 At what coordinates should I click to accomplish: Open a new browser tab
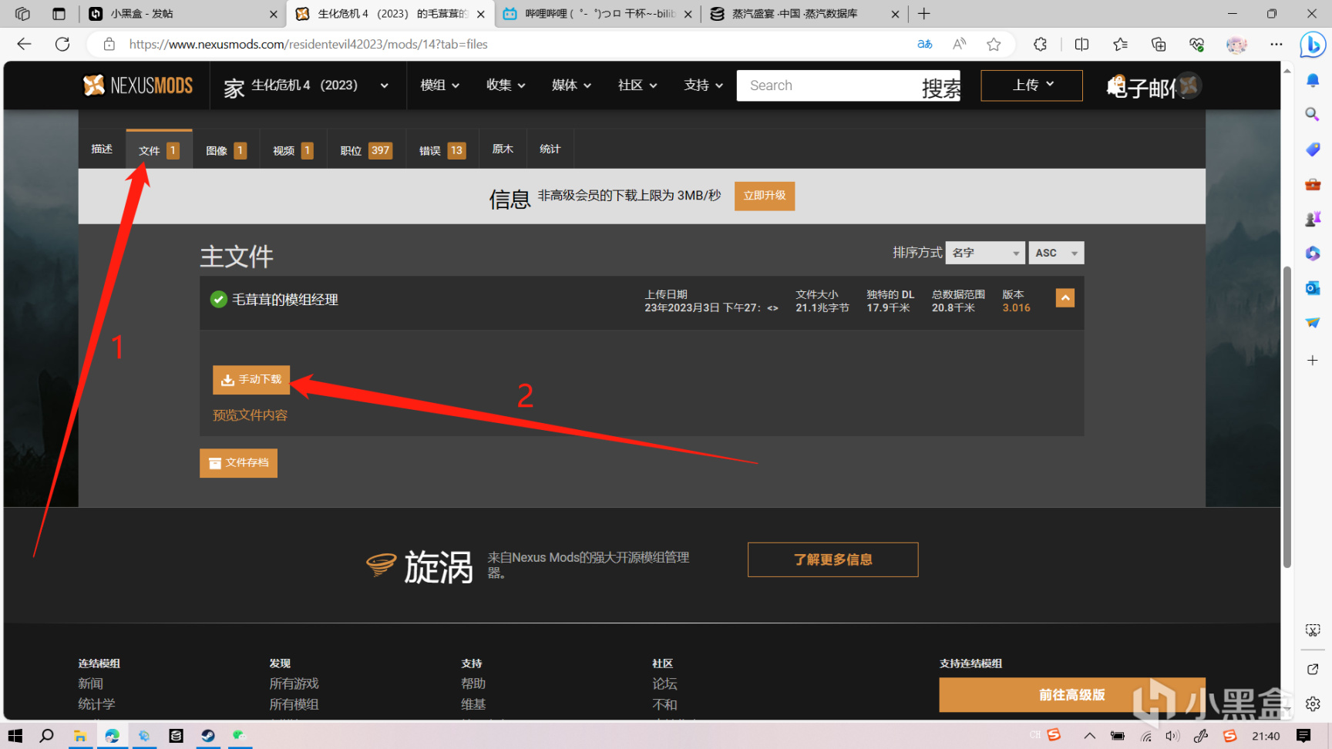click(923, 14)
